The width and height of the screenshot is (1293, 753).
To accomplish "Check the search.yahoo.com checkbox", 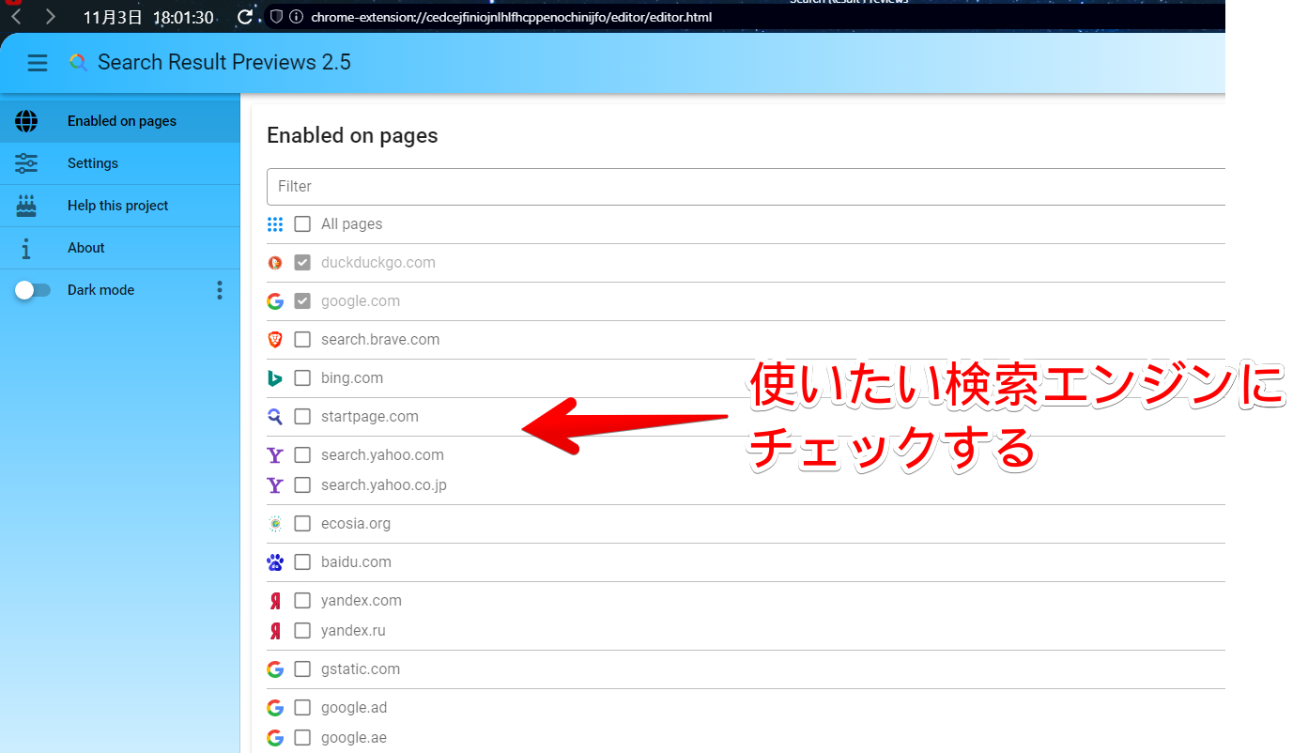I will [302, 455].
